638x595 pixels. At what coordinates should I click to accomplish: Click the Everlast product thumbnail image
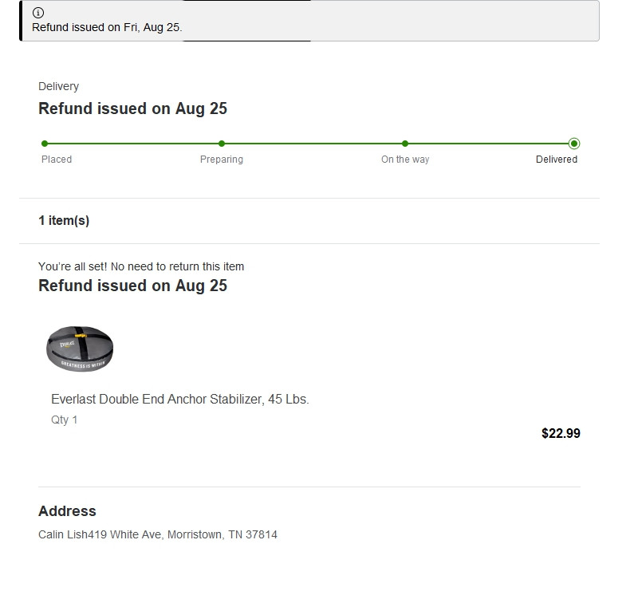80,349
